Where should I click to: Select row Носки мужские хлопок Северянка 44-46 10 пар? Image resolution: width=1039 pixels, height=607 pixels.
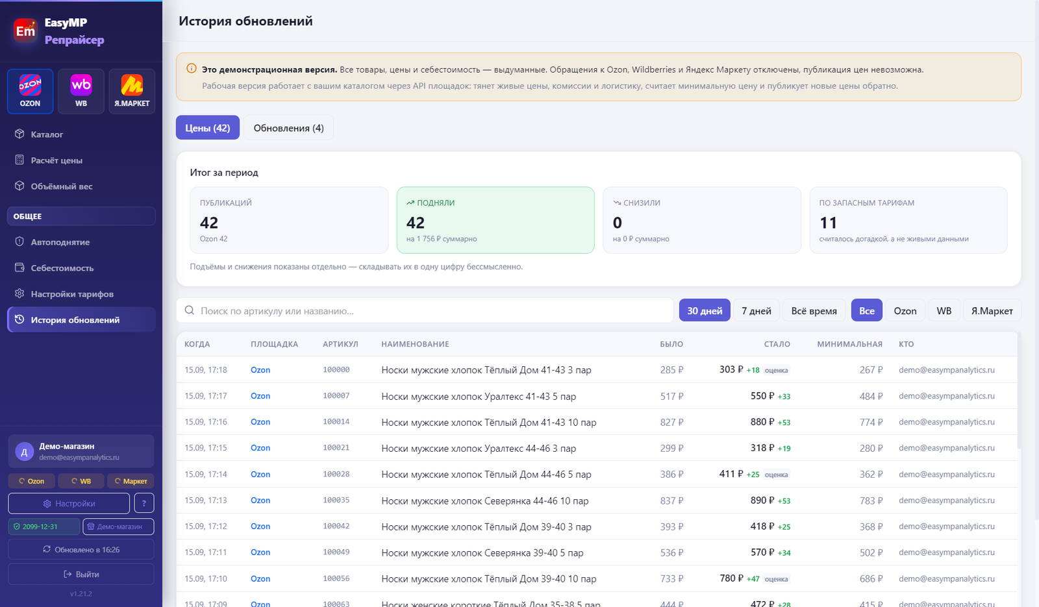click(x=597, y=501)
